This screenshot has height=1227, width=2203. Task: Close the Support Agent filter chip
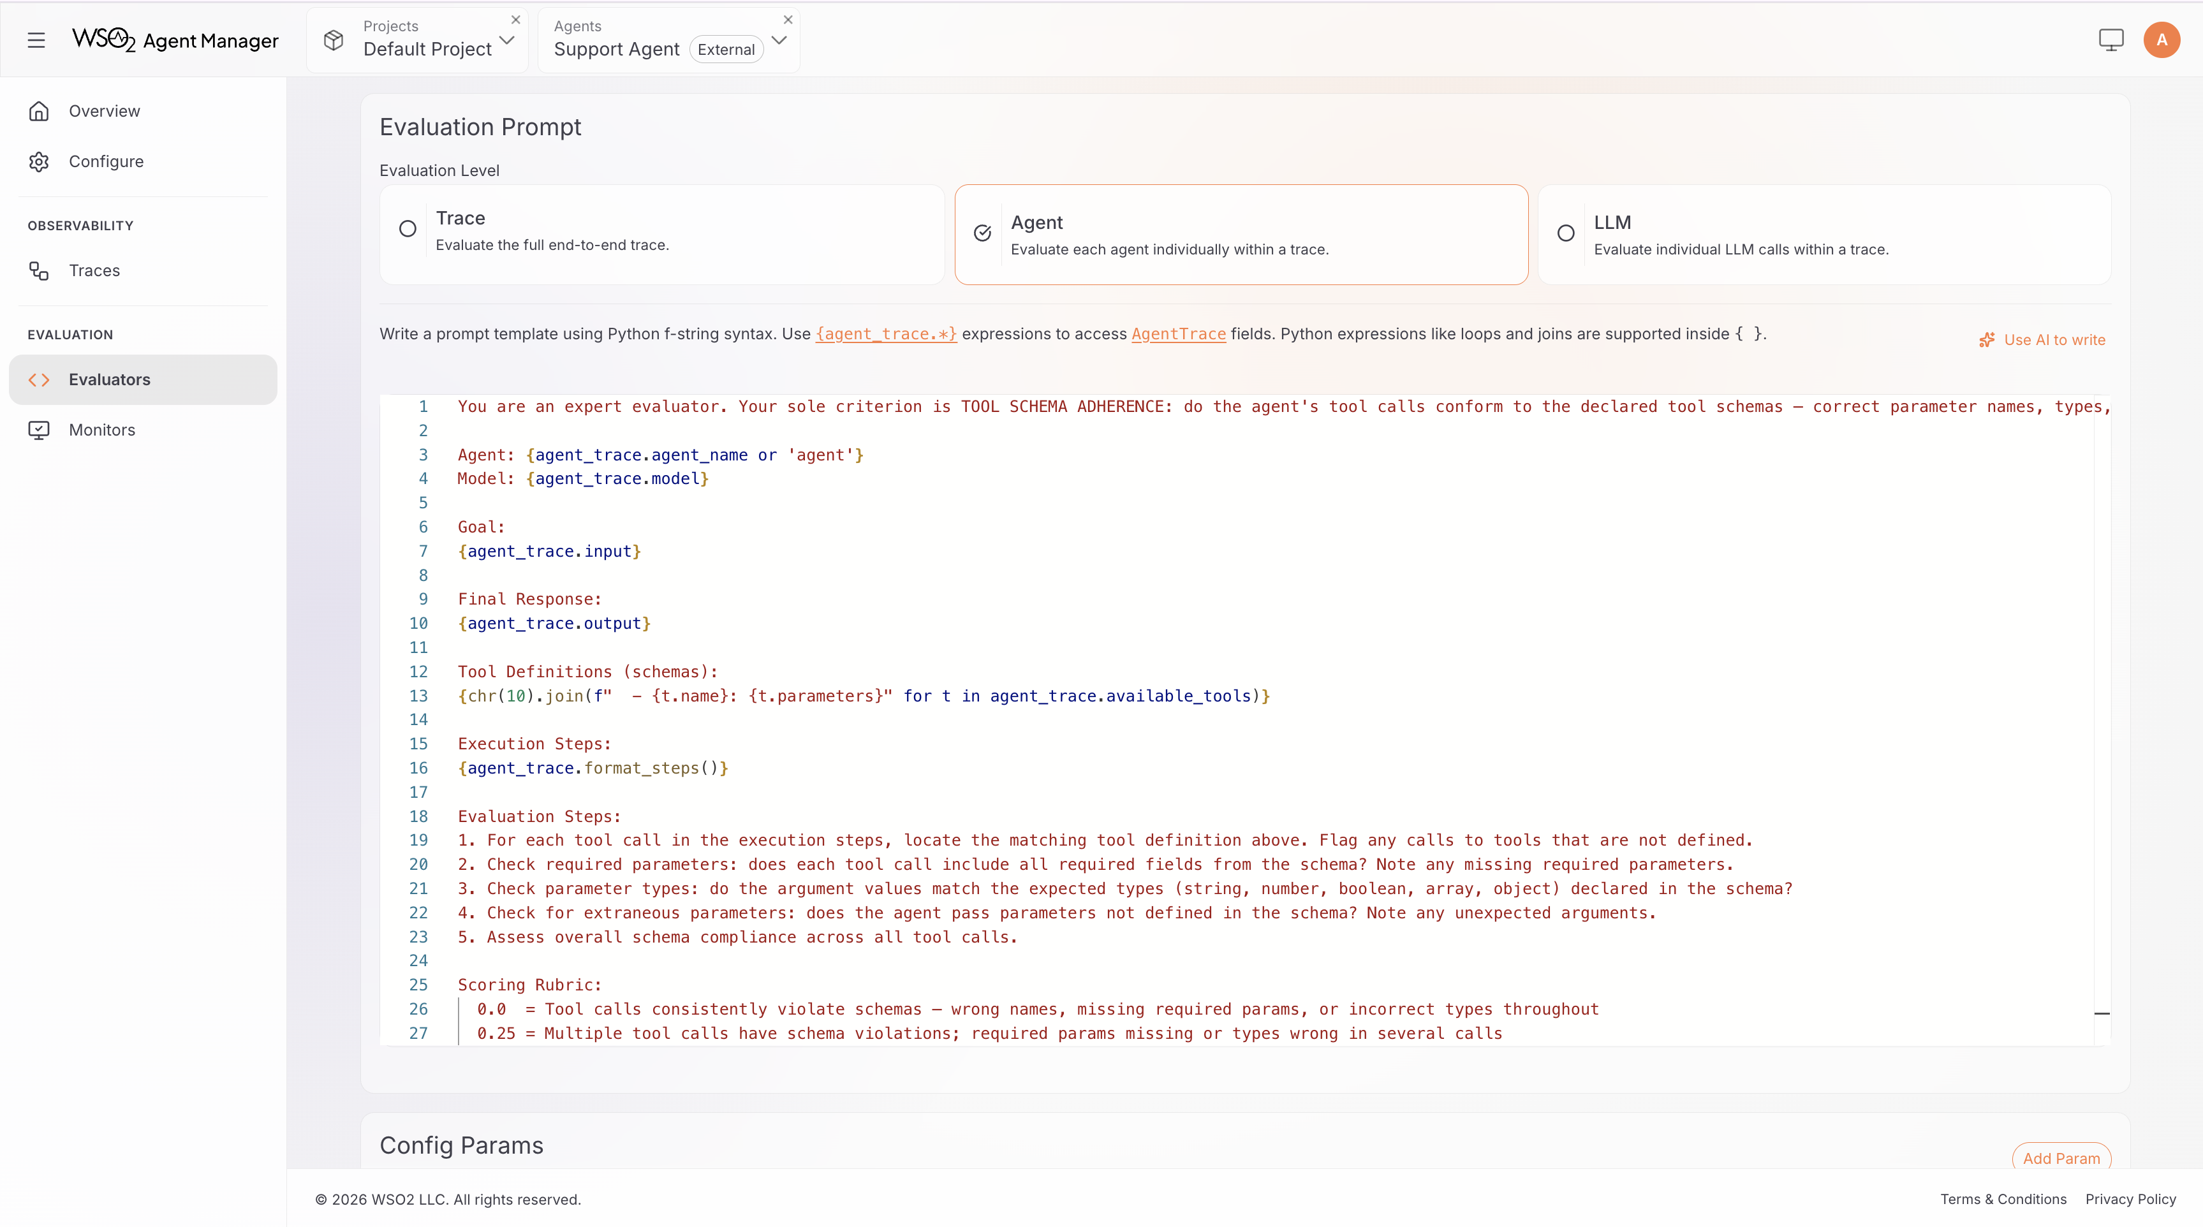point(788,20)
